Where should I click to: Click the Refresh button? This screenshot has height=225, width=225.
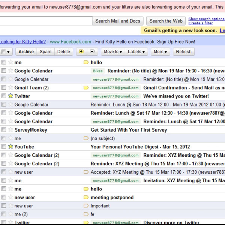click(x=184, y=51)
